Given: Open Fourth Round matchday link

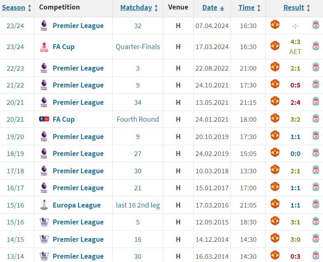Looking at the screenshot, I should (x=137, y=119).
